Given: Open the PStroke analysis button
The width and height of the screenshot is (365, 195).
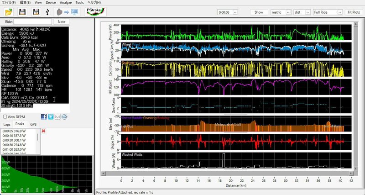Looking at the screenshot, I should (96, 12).
